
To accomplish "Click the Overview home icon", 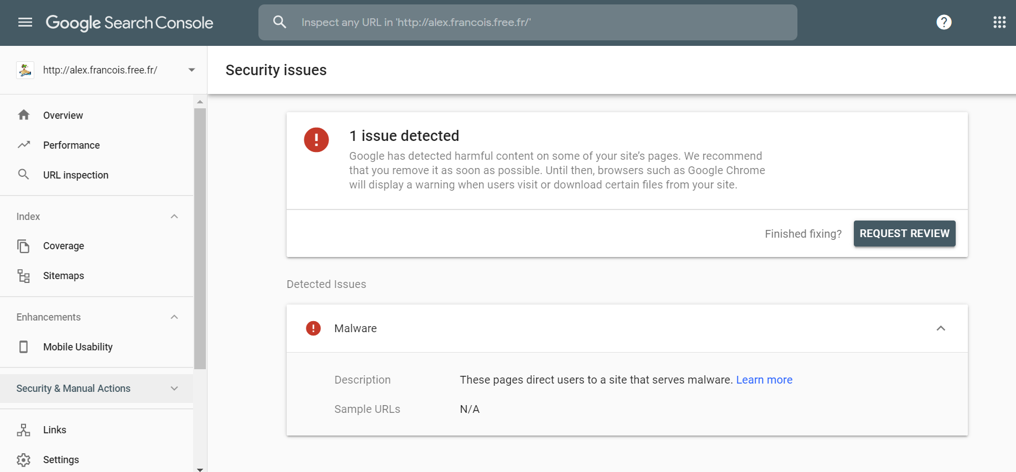I will click(24, 115).
